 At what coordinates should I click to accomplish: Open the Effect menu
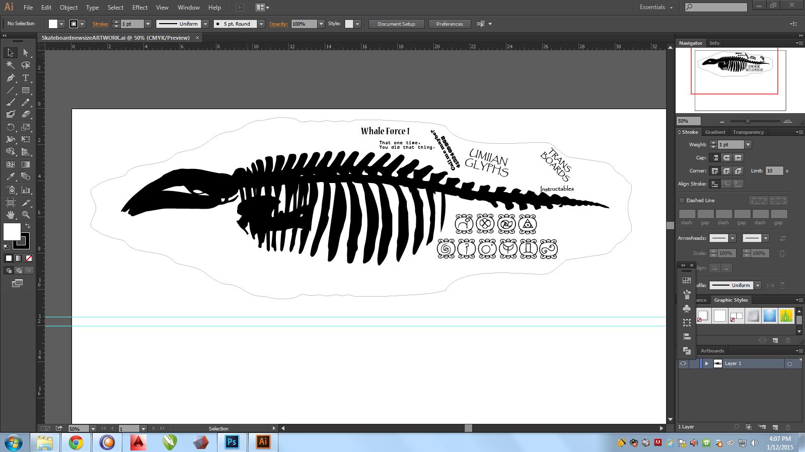[140, 8]
